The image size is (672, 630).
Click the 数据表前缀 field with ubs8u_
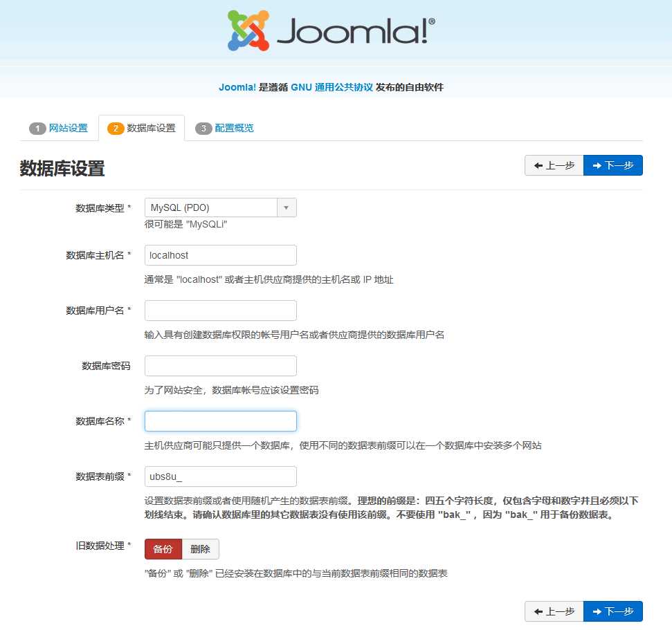(x=220, y=476)
